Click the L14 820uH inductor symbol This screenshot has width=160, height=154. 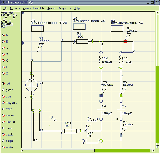(x=100, y=60)
